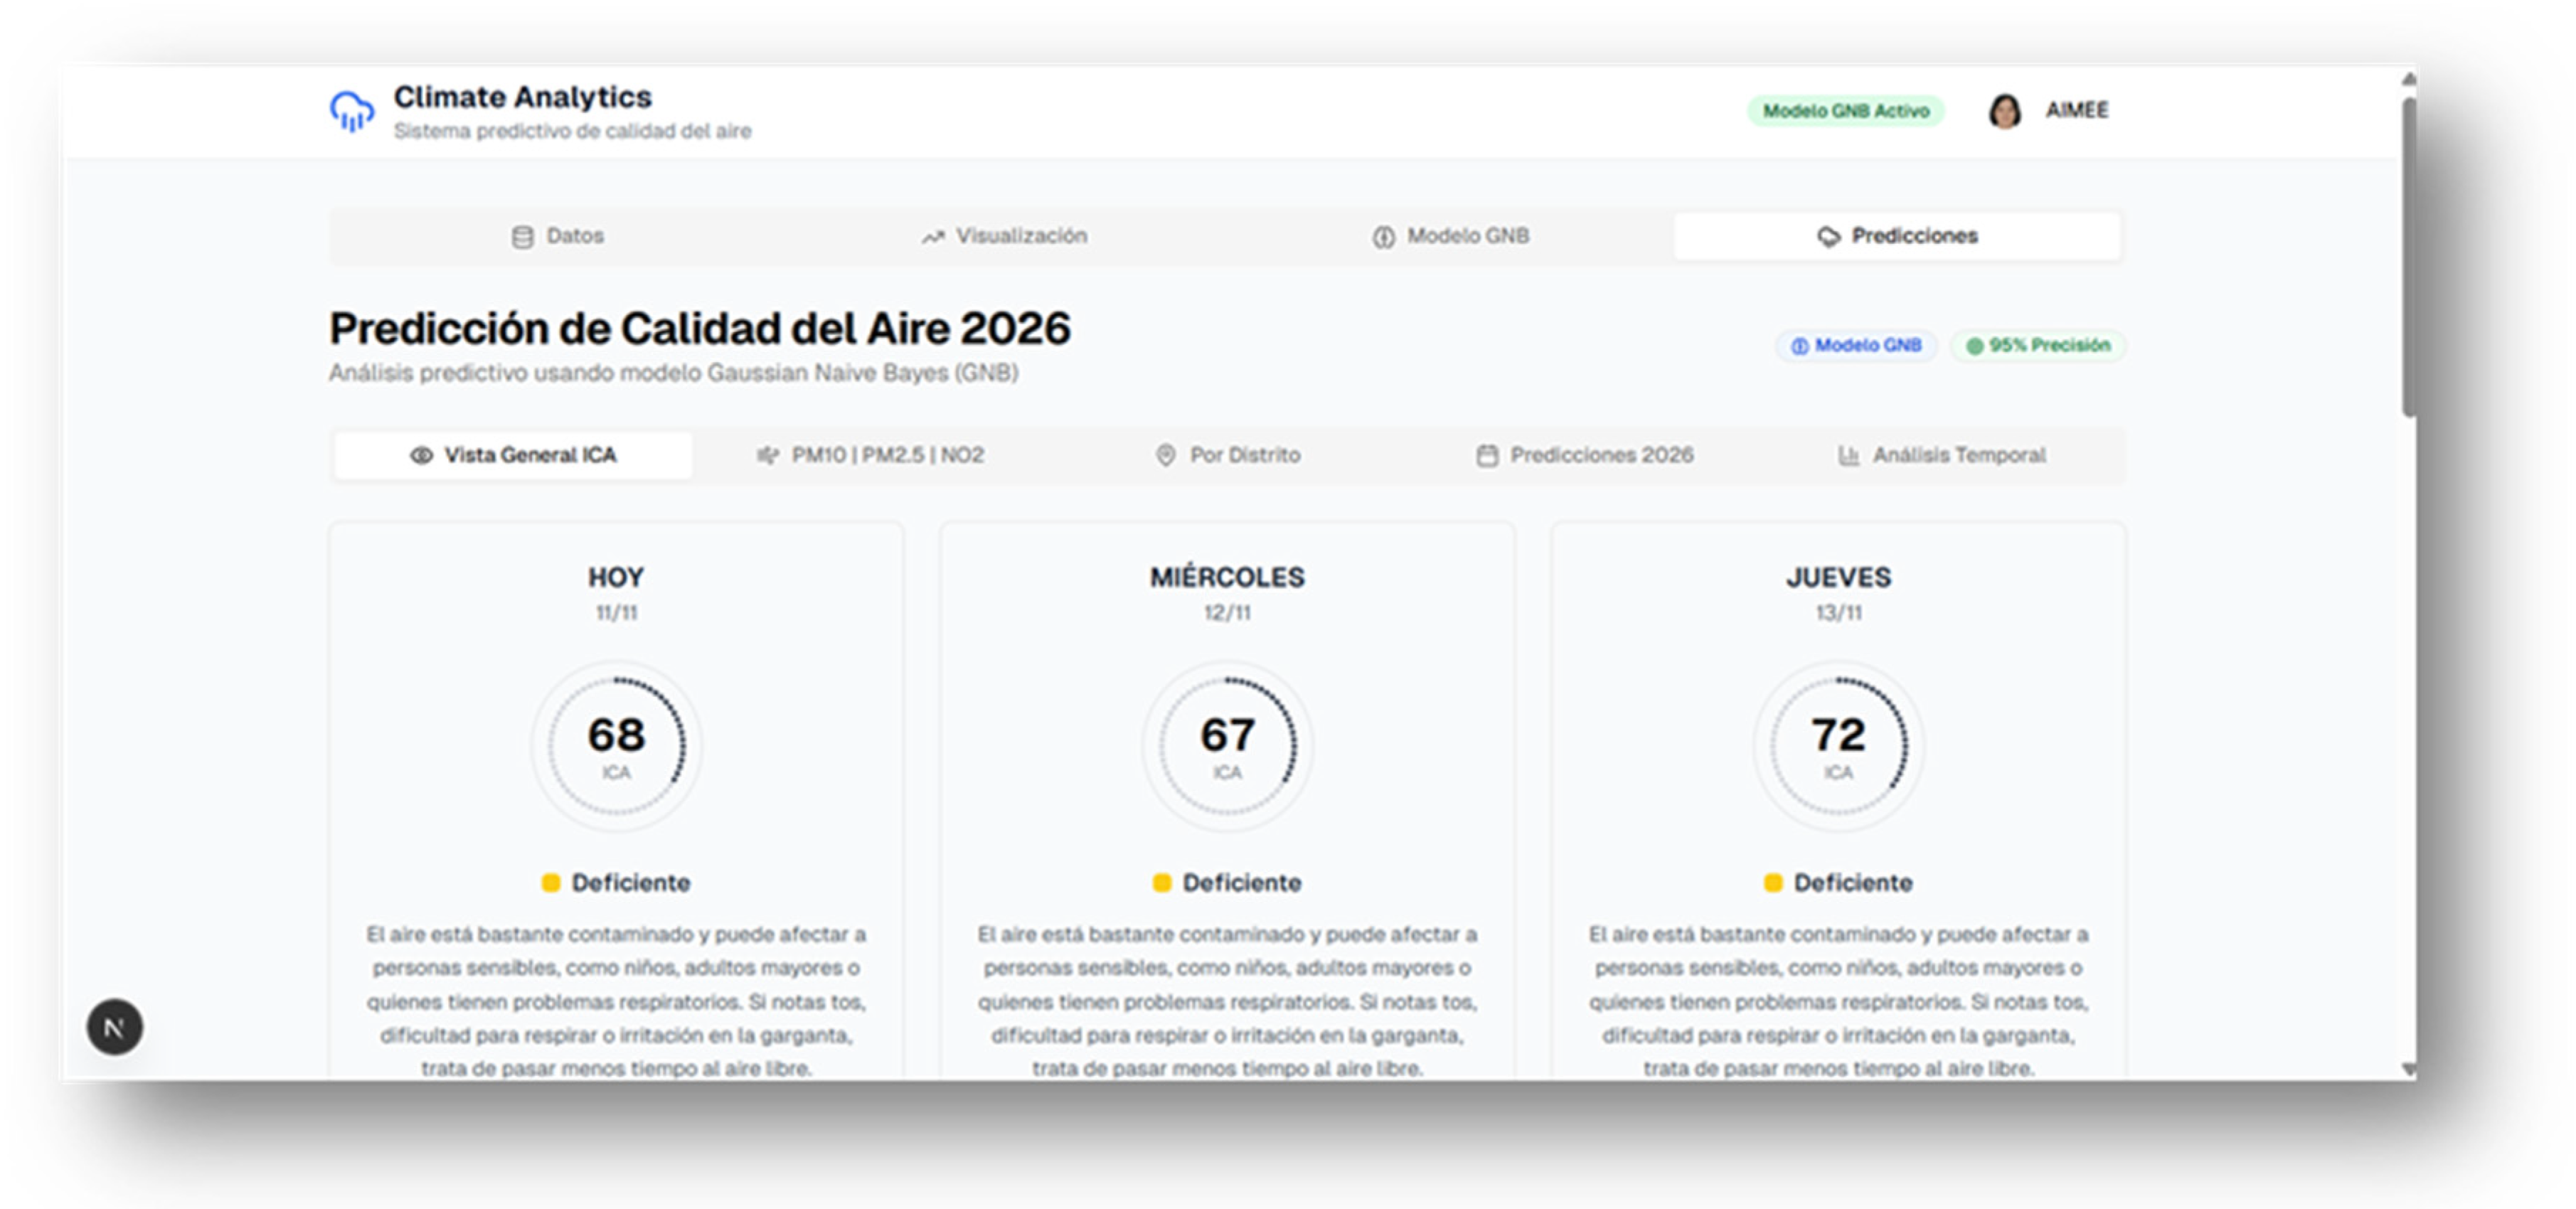This screenshot has width=2576, height=1209.
Task: Click the JUEVES card date 13/11
Action: click(1838, 613)
